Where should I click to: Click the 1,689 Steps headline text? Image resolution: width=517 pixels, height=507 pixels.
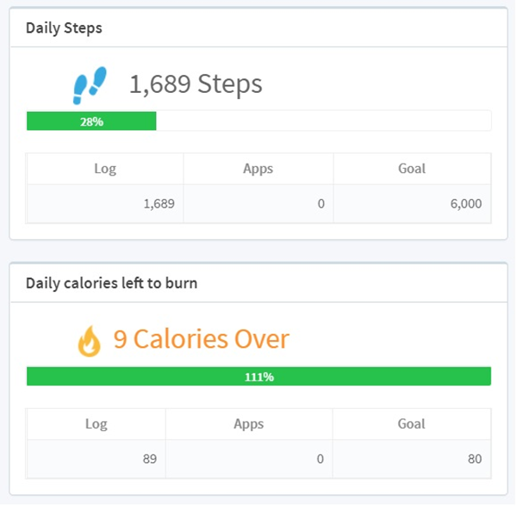(x=196, y=84)
